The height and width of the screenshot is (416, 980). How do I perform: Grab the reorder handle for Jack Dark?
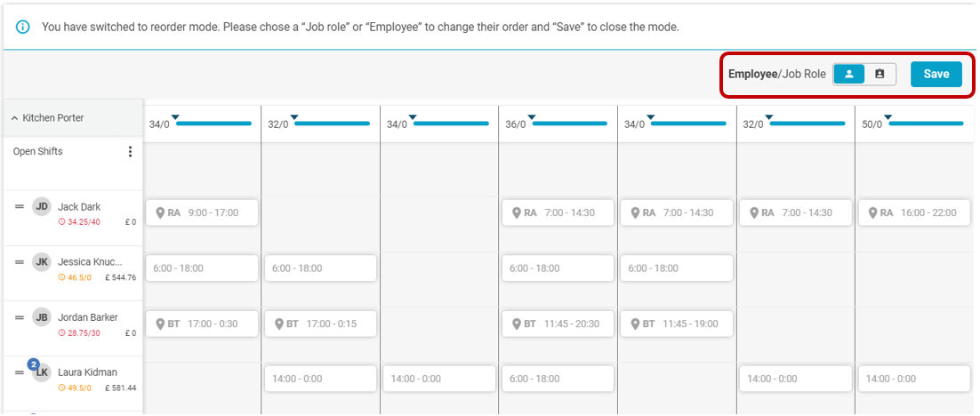[x=20, y=207]
